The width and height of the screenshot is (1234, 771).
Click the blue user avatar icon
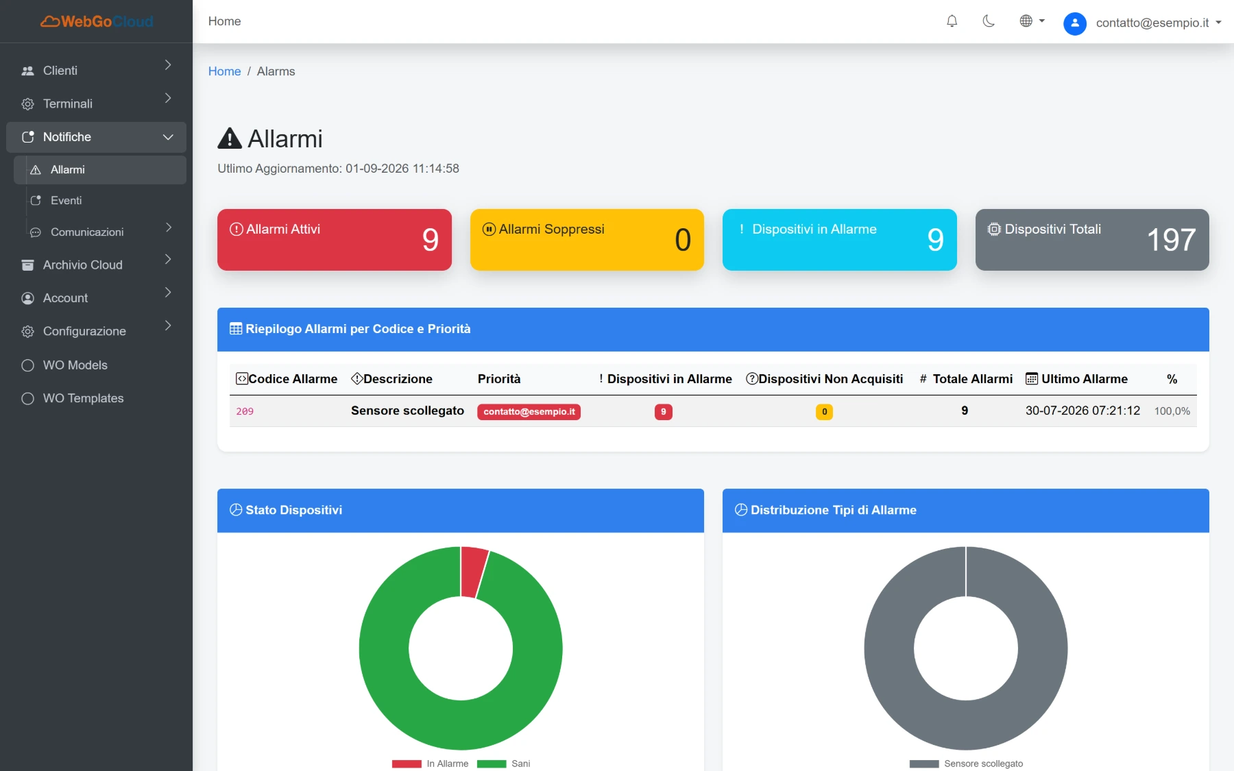(1075, 23)
